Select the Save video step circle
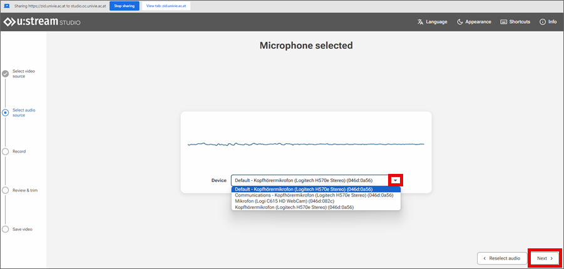The height and width of the screenshot is (269, 564). coord(6,230)
